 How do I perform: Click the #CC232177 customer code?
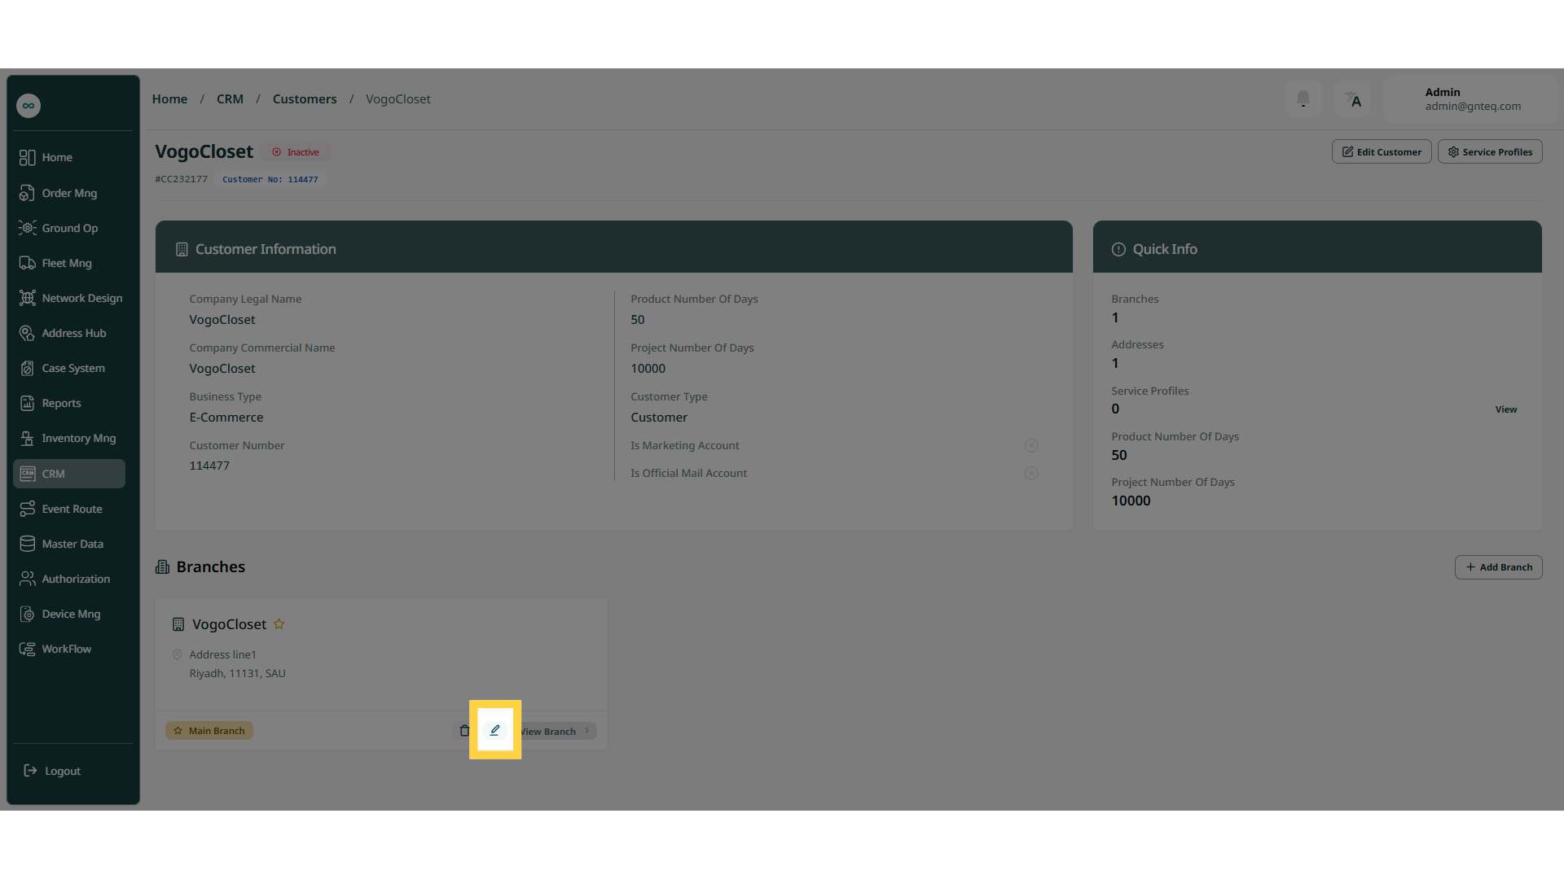coord(182,179)
